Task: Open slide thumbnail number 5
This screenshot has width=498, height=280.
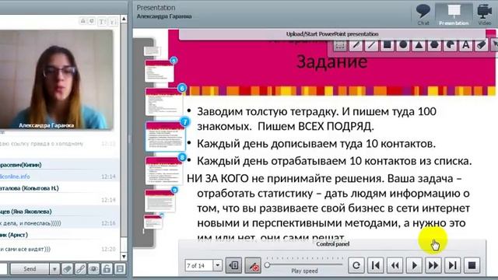Action: [159, 71]
